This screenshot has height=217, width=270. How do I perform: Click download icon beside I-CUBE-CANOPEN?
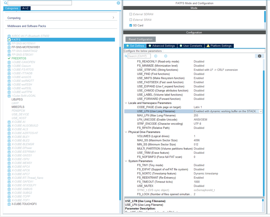click(9, 62)
